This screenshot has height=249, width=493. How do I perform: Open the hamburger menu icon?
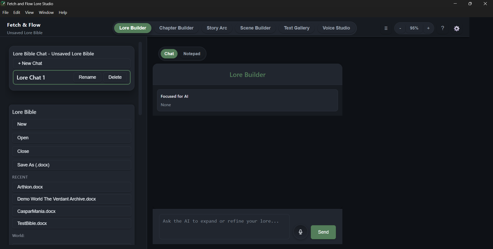386,28
